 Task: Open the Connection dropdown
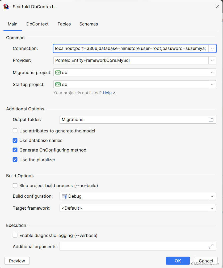tap(212, 49)
